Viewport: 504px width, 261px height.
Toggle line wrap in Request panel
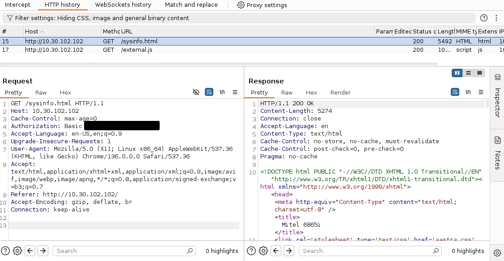209,92
